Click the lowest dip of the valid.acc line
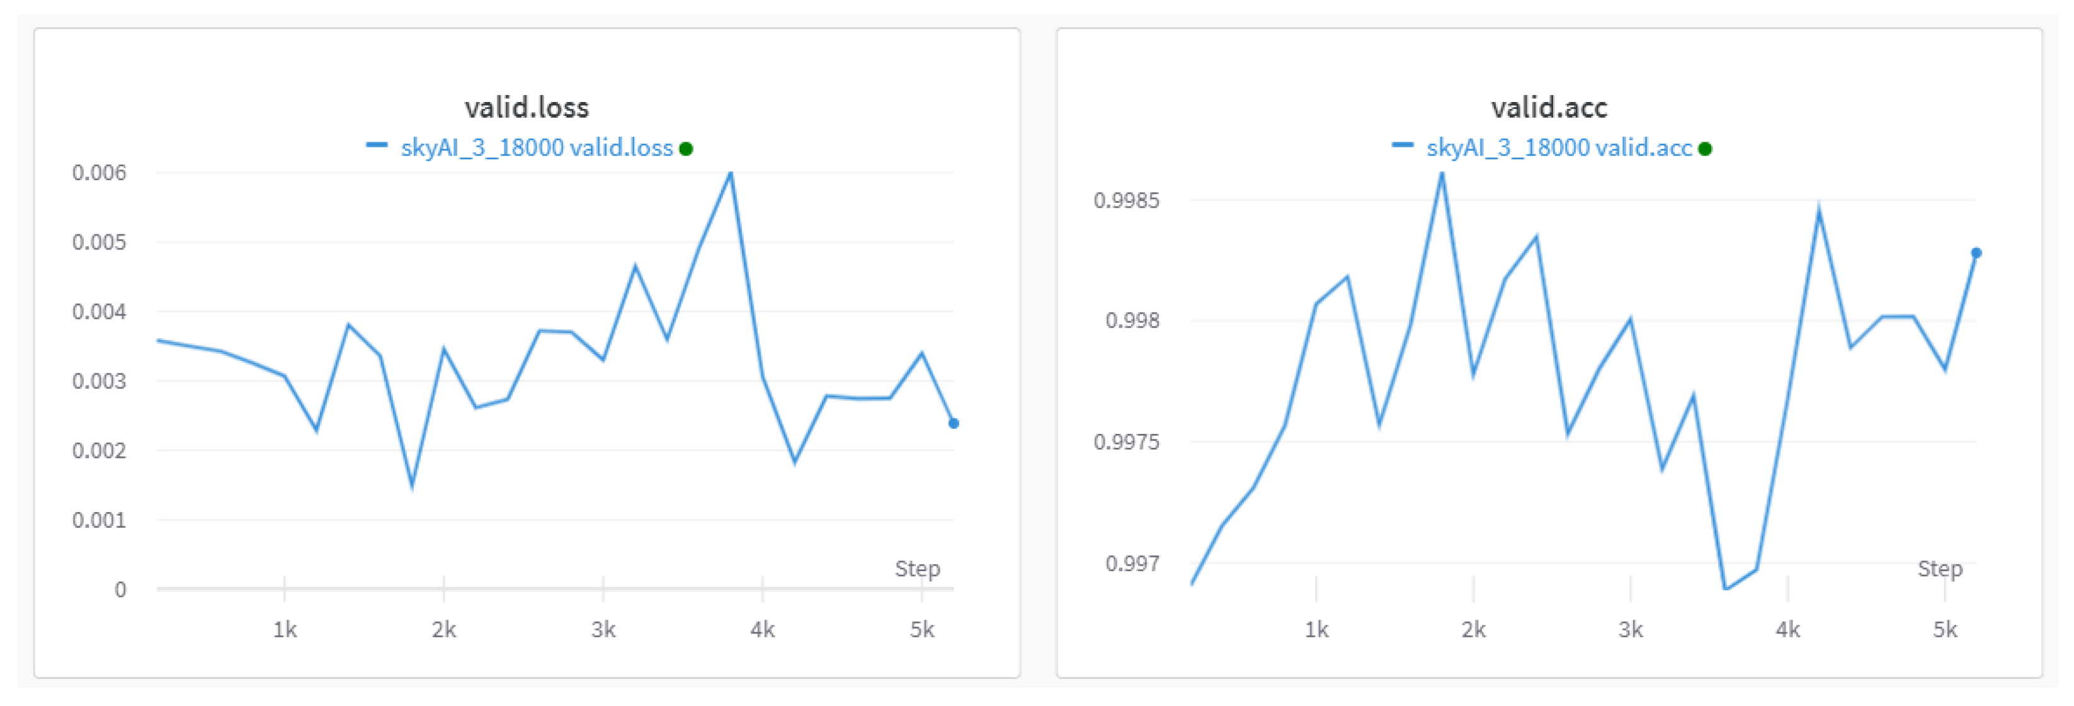The width and height of the screenshot is (2074, 706). [1725, 588]
